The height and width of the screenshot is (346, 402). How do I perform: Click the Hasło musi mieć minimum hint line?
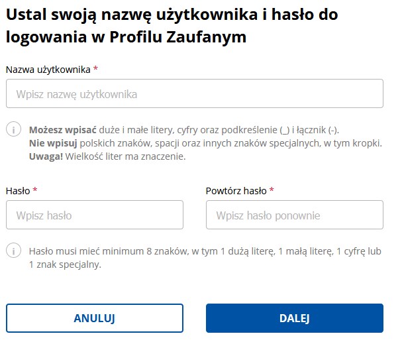point(205,251)
